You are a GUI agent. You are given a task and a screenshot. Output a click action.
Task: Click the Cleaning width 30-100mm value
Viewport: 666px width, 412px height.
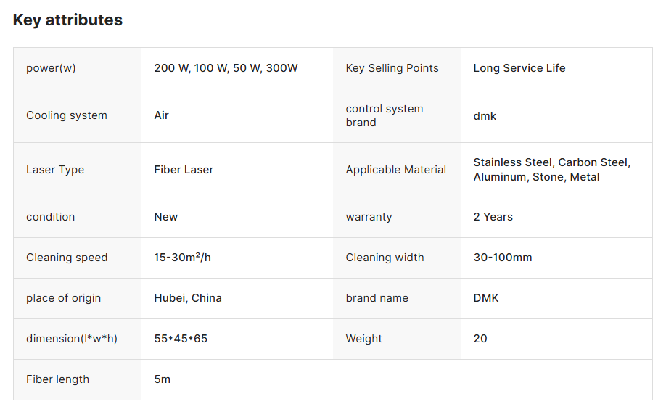pyautogui.click(x=503, y=257)
